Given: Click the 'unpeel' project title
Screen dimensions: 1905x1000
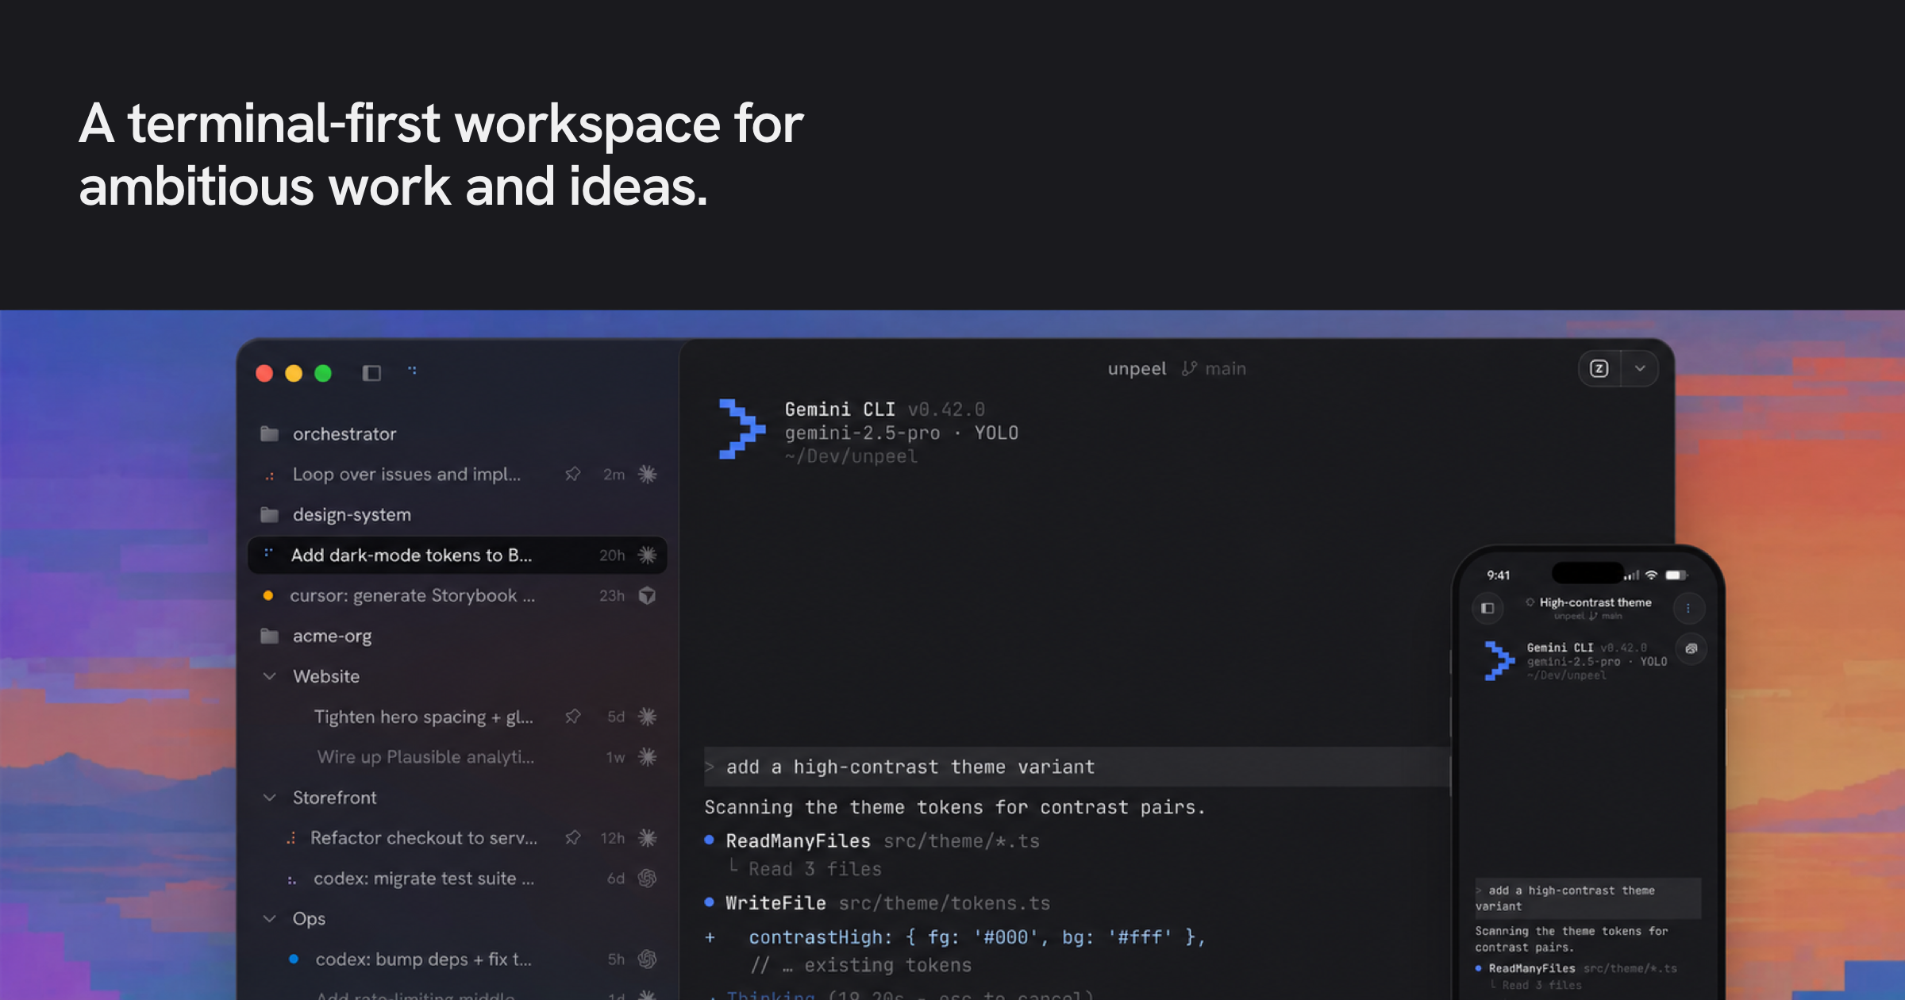Looking at the screenshot, I should coord(1137,368).
